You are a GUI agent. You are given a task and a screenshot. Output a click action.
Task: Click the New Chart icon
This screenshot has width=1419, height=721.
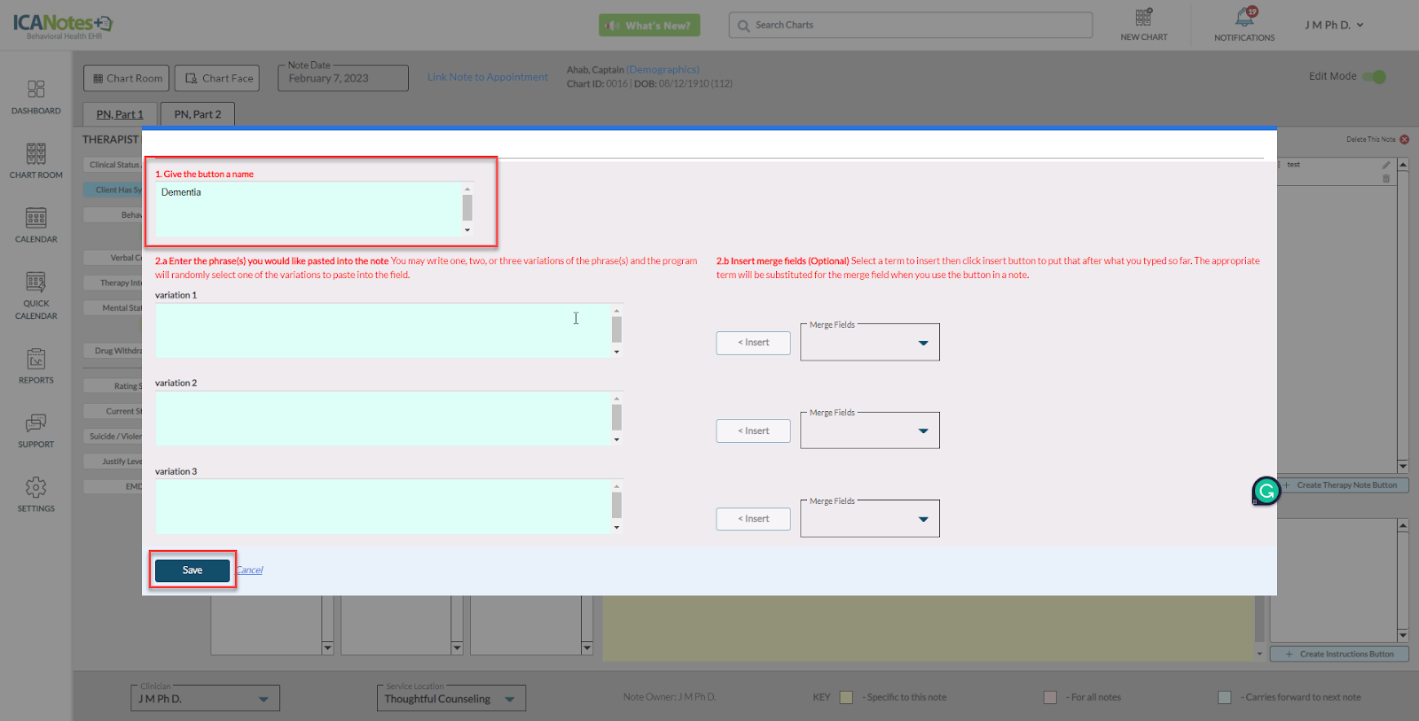(x=1143, y=18)
